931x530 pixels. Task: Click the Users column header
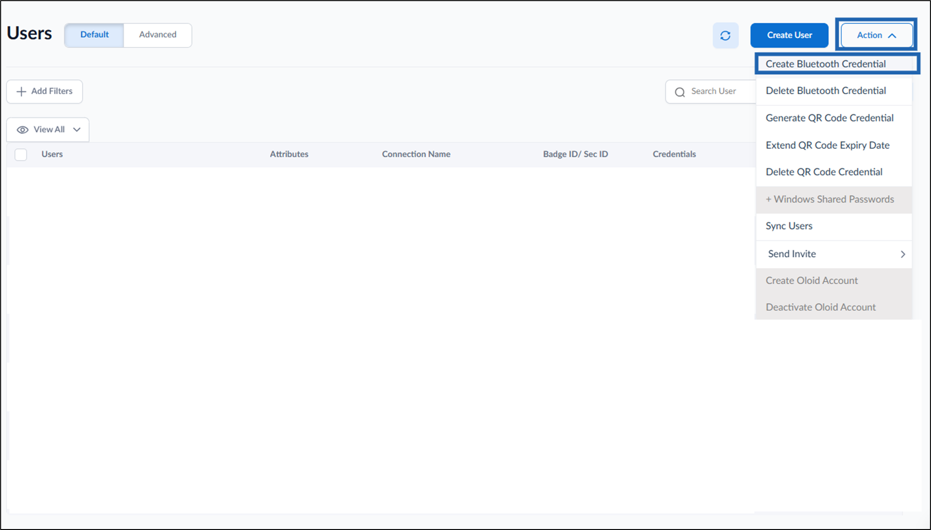point(52,154)
